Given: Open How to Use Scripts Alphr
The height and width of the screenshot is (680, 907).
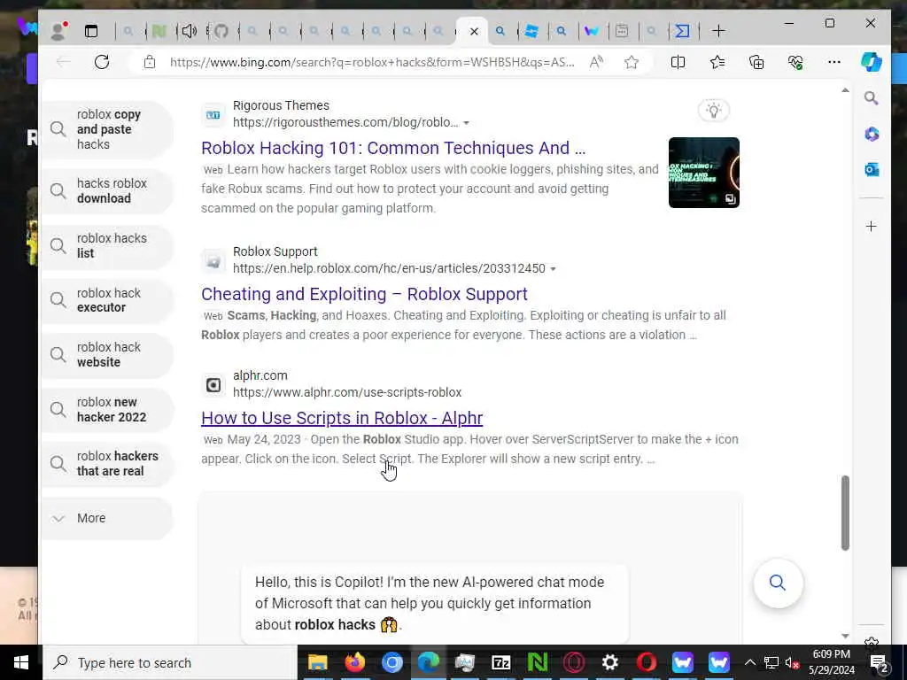Looking at the screenshot, I should [x=342, y=418].
